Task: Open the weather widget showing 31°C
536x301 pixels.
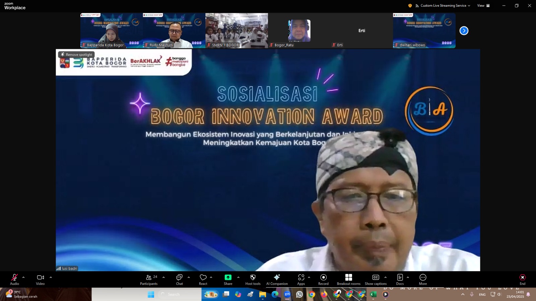Action: [x=21, y=294]
